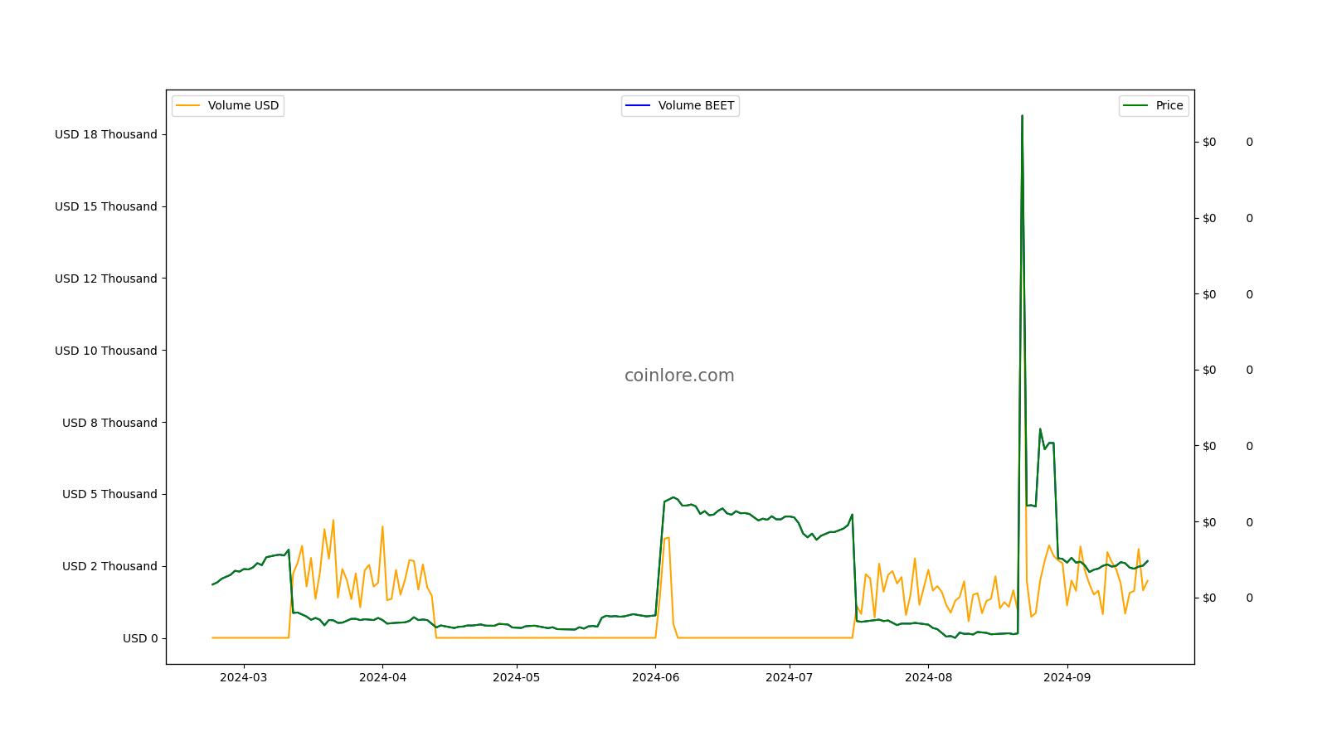Image resolution: width=1327 pixels, height=746 pixels.
Task: Click the 2024-06 date label
Action: 655,677
